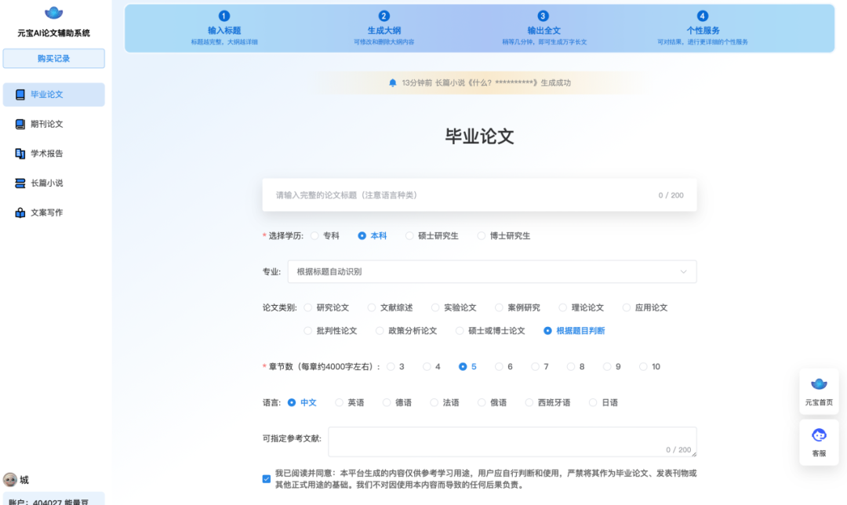Uncheck the 我已阅读并同意 agreement checkbox
The height and width of the screenshot is (505, 847).
(267, 479)
